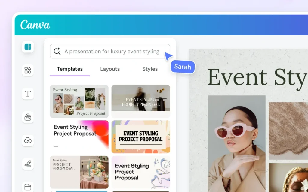Image resolution: width=308 pixels, height=192 pixels.
Task: Open the Design templates sidebar icon
Action: 28,47
